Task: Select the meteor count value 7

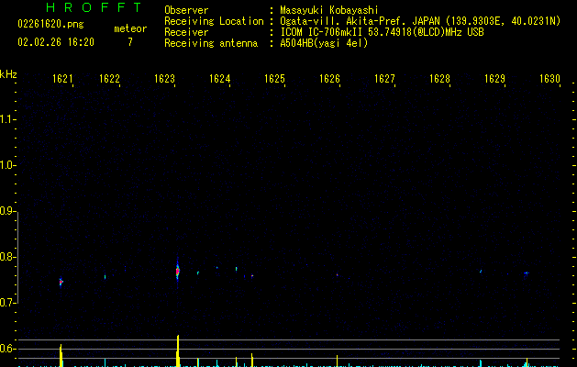Action: point(130,42)
